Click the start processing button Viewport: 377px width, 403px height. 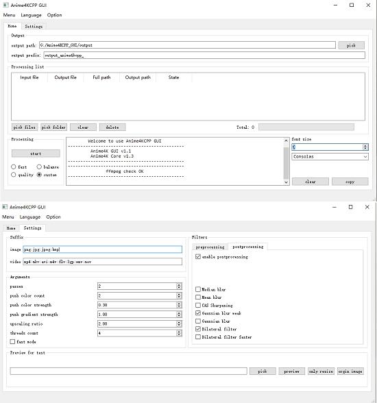coord(36,154)
